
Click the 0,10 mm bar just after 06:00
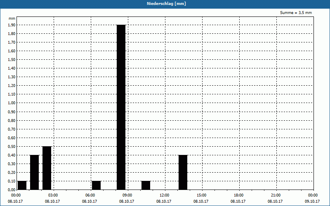click(97, 185)
